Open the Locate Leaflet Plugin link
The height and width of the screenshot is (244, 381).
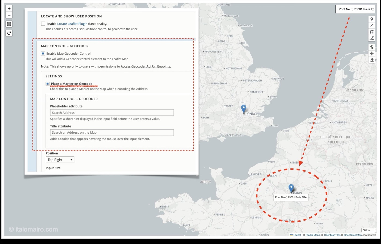[72, 24]
